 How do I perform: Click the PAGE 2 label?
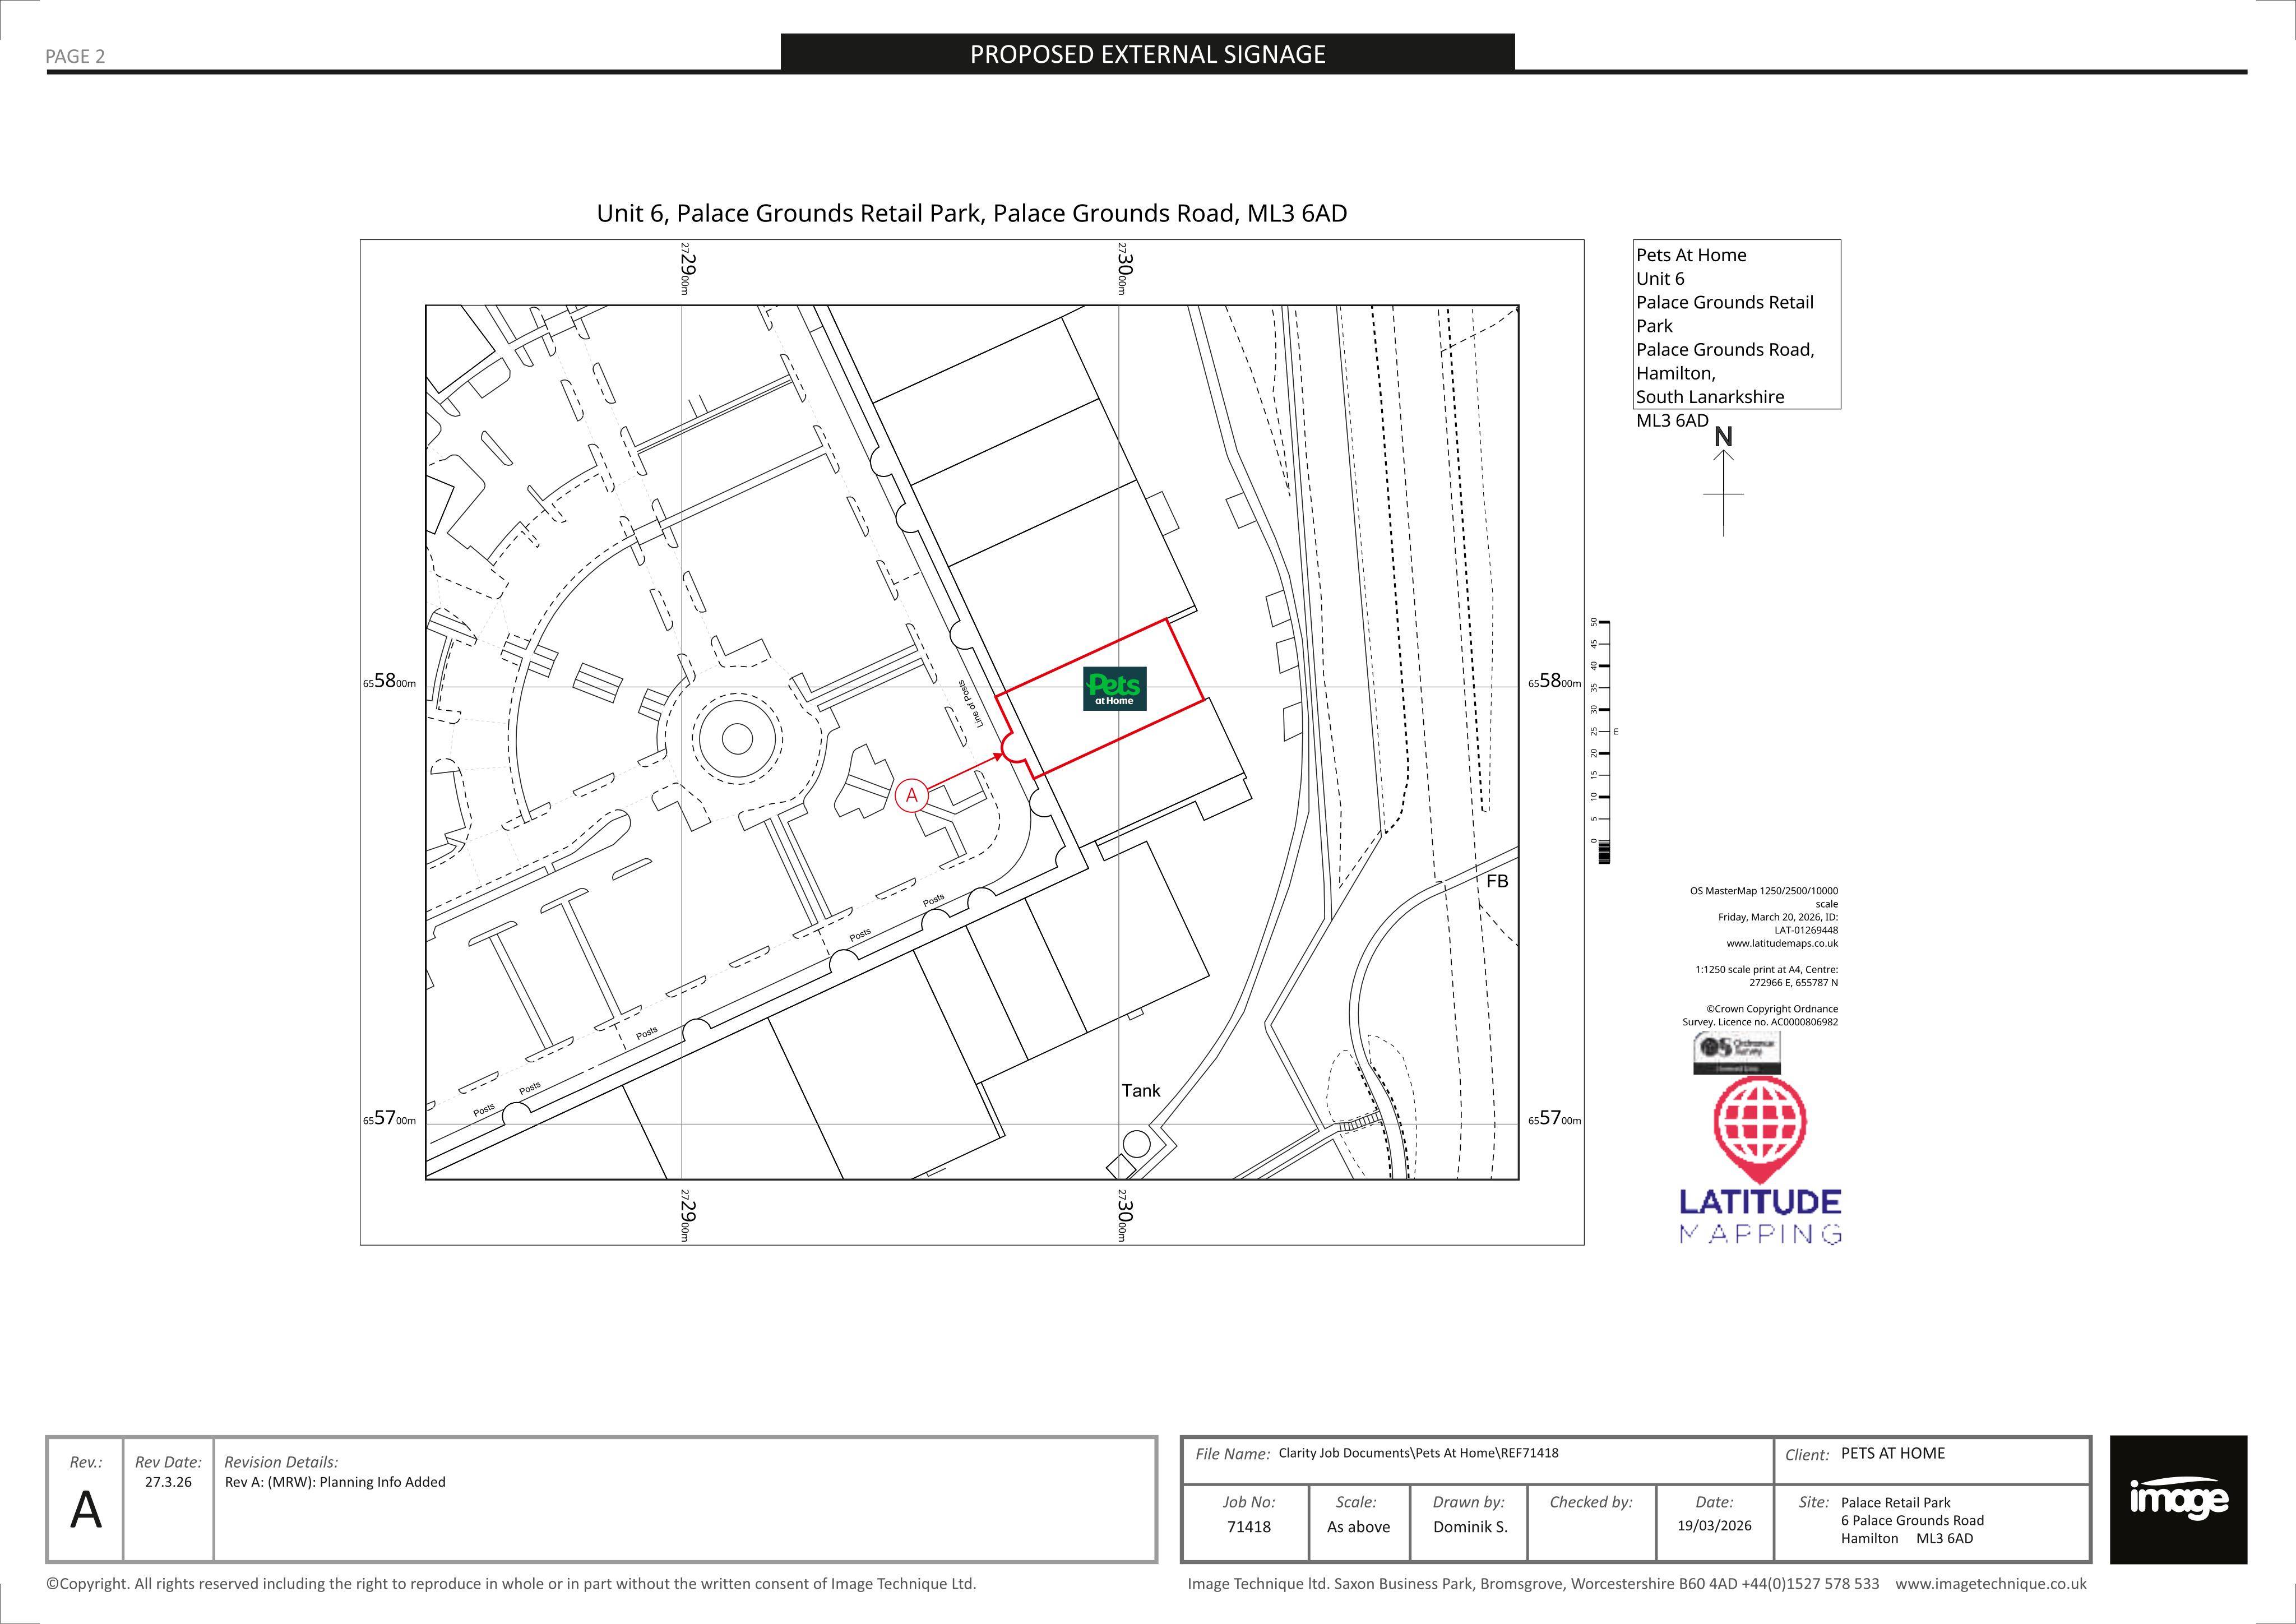click(75, 56)
